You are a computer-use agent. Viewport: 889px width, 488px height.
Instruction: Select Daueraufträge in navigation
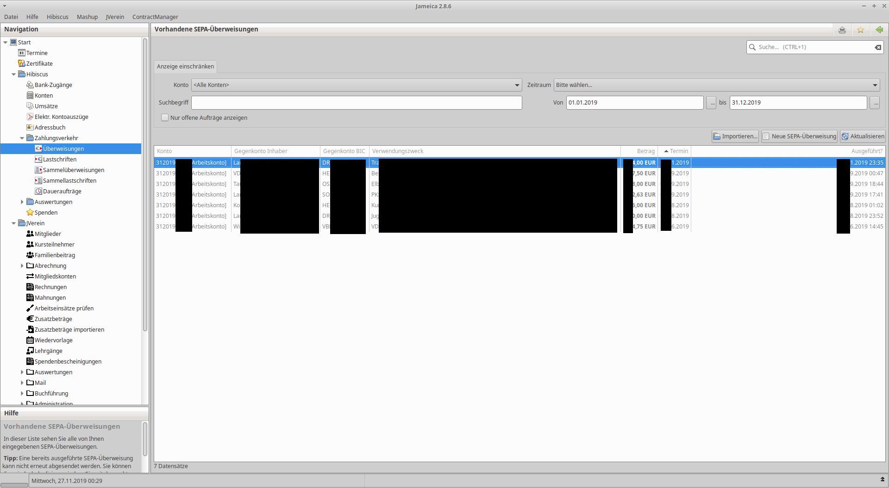pos(62,191)
